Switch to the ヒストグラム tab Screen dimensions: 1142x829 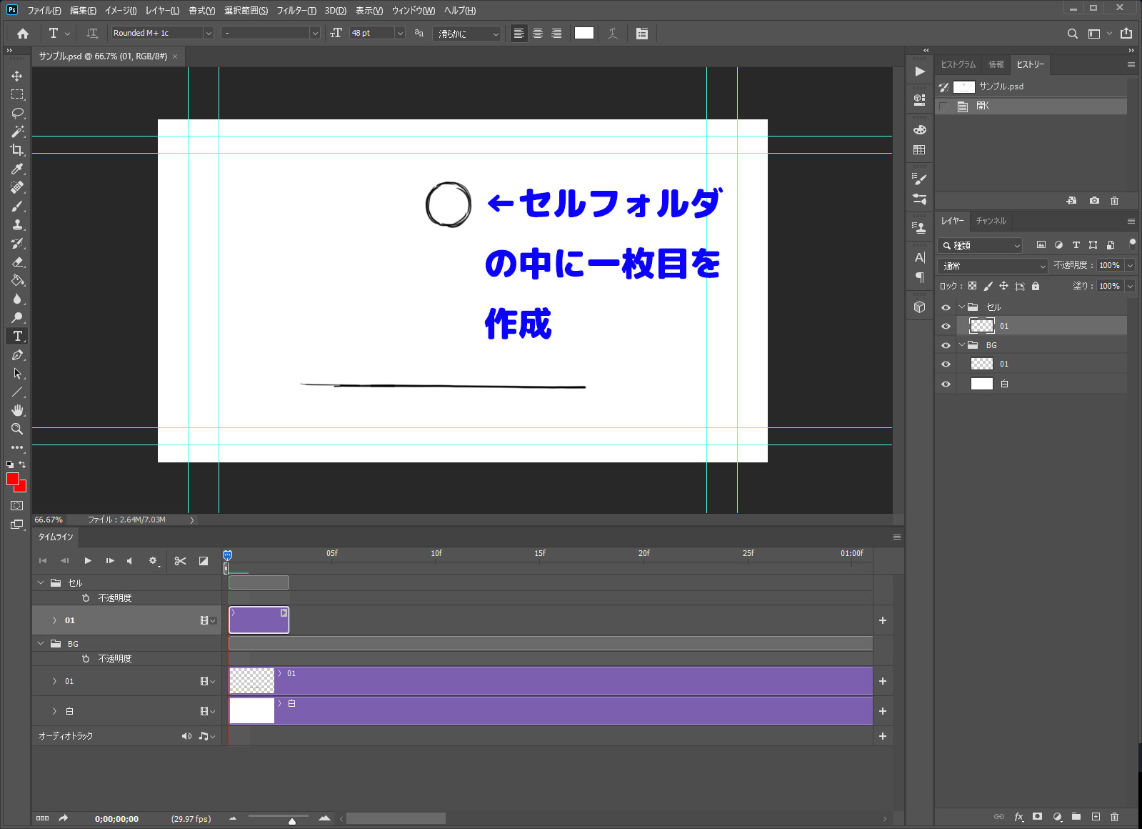click(x=958, y=64)
